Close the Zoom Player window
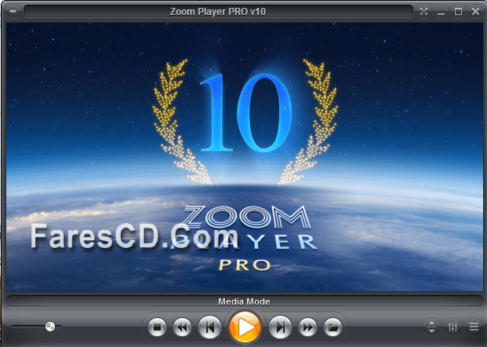 [x=474, y=11]
